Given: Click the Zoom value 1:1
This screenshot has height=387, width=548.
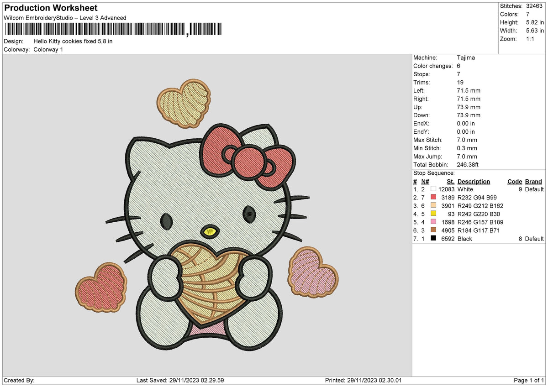Looking at the screenshot, I should tap(531, 39).
